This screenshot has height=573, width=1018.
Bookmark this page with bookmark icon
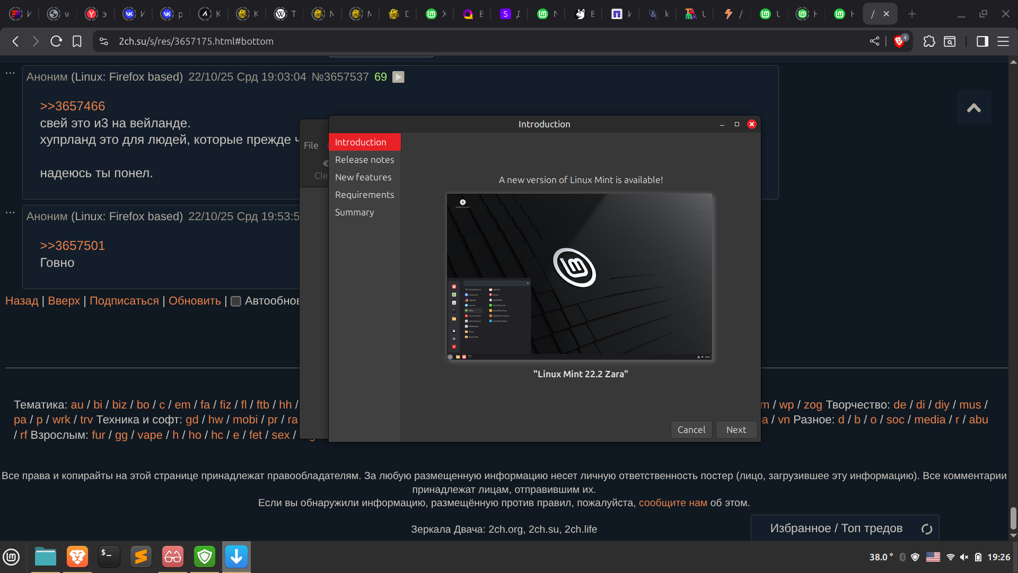(x=77, y=41)
